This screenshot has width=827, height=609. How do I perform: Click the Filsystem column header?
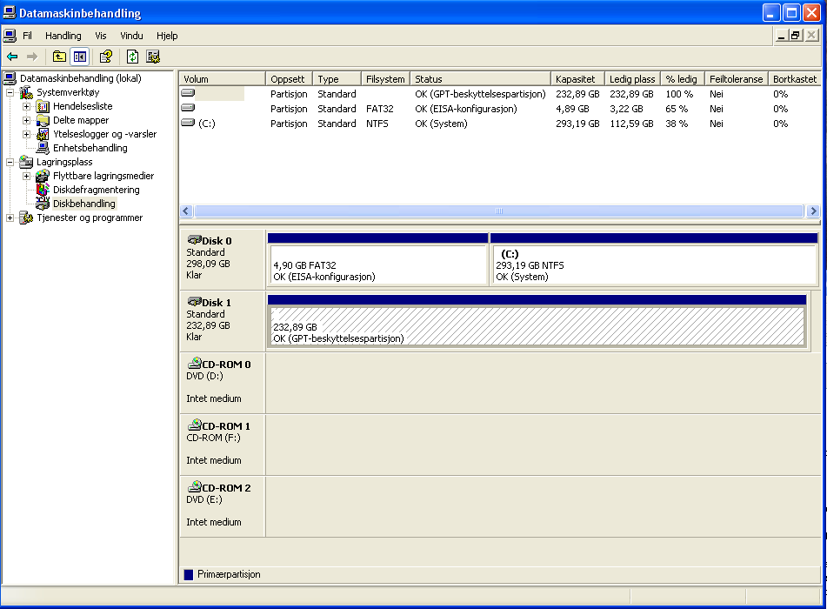point(384,79)
